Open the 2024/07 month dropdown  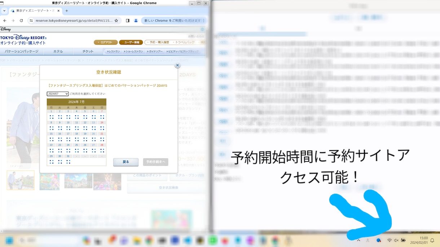pyautogui.click(x=58, y=94)
